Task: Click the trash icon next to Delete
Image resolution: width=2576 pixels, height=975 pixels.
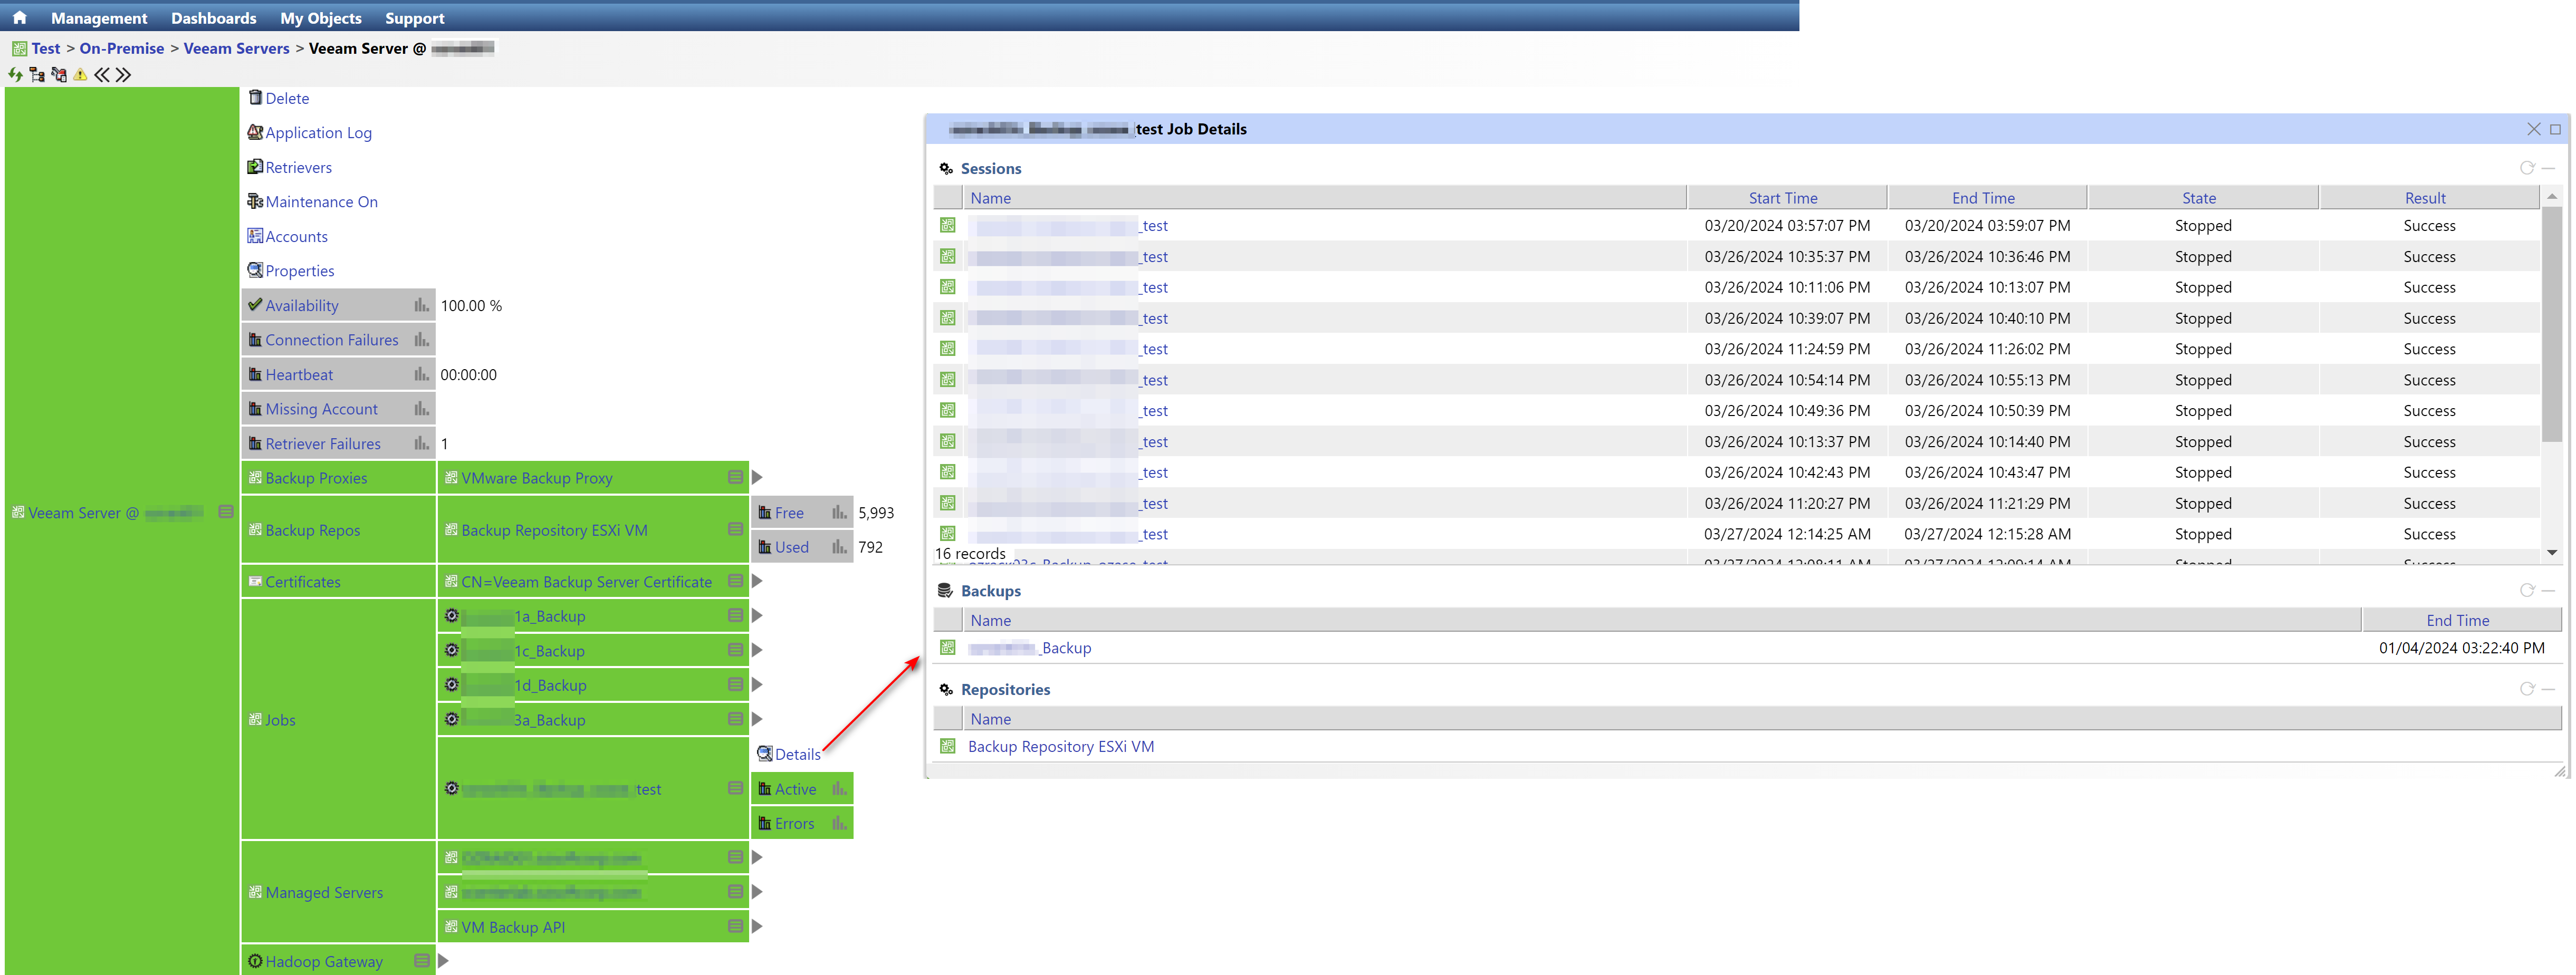Action: 255,97
